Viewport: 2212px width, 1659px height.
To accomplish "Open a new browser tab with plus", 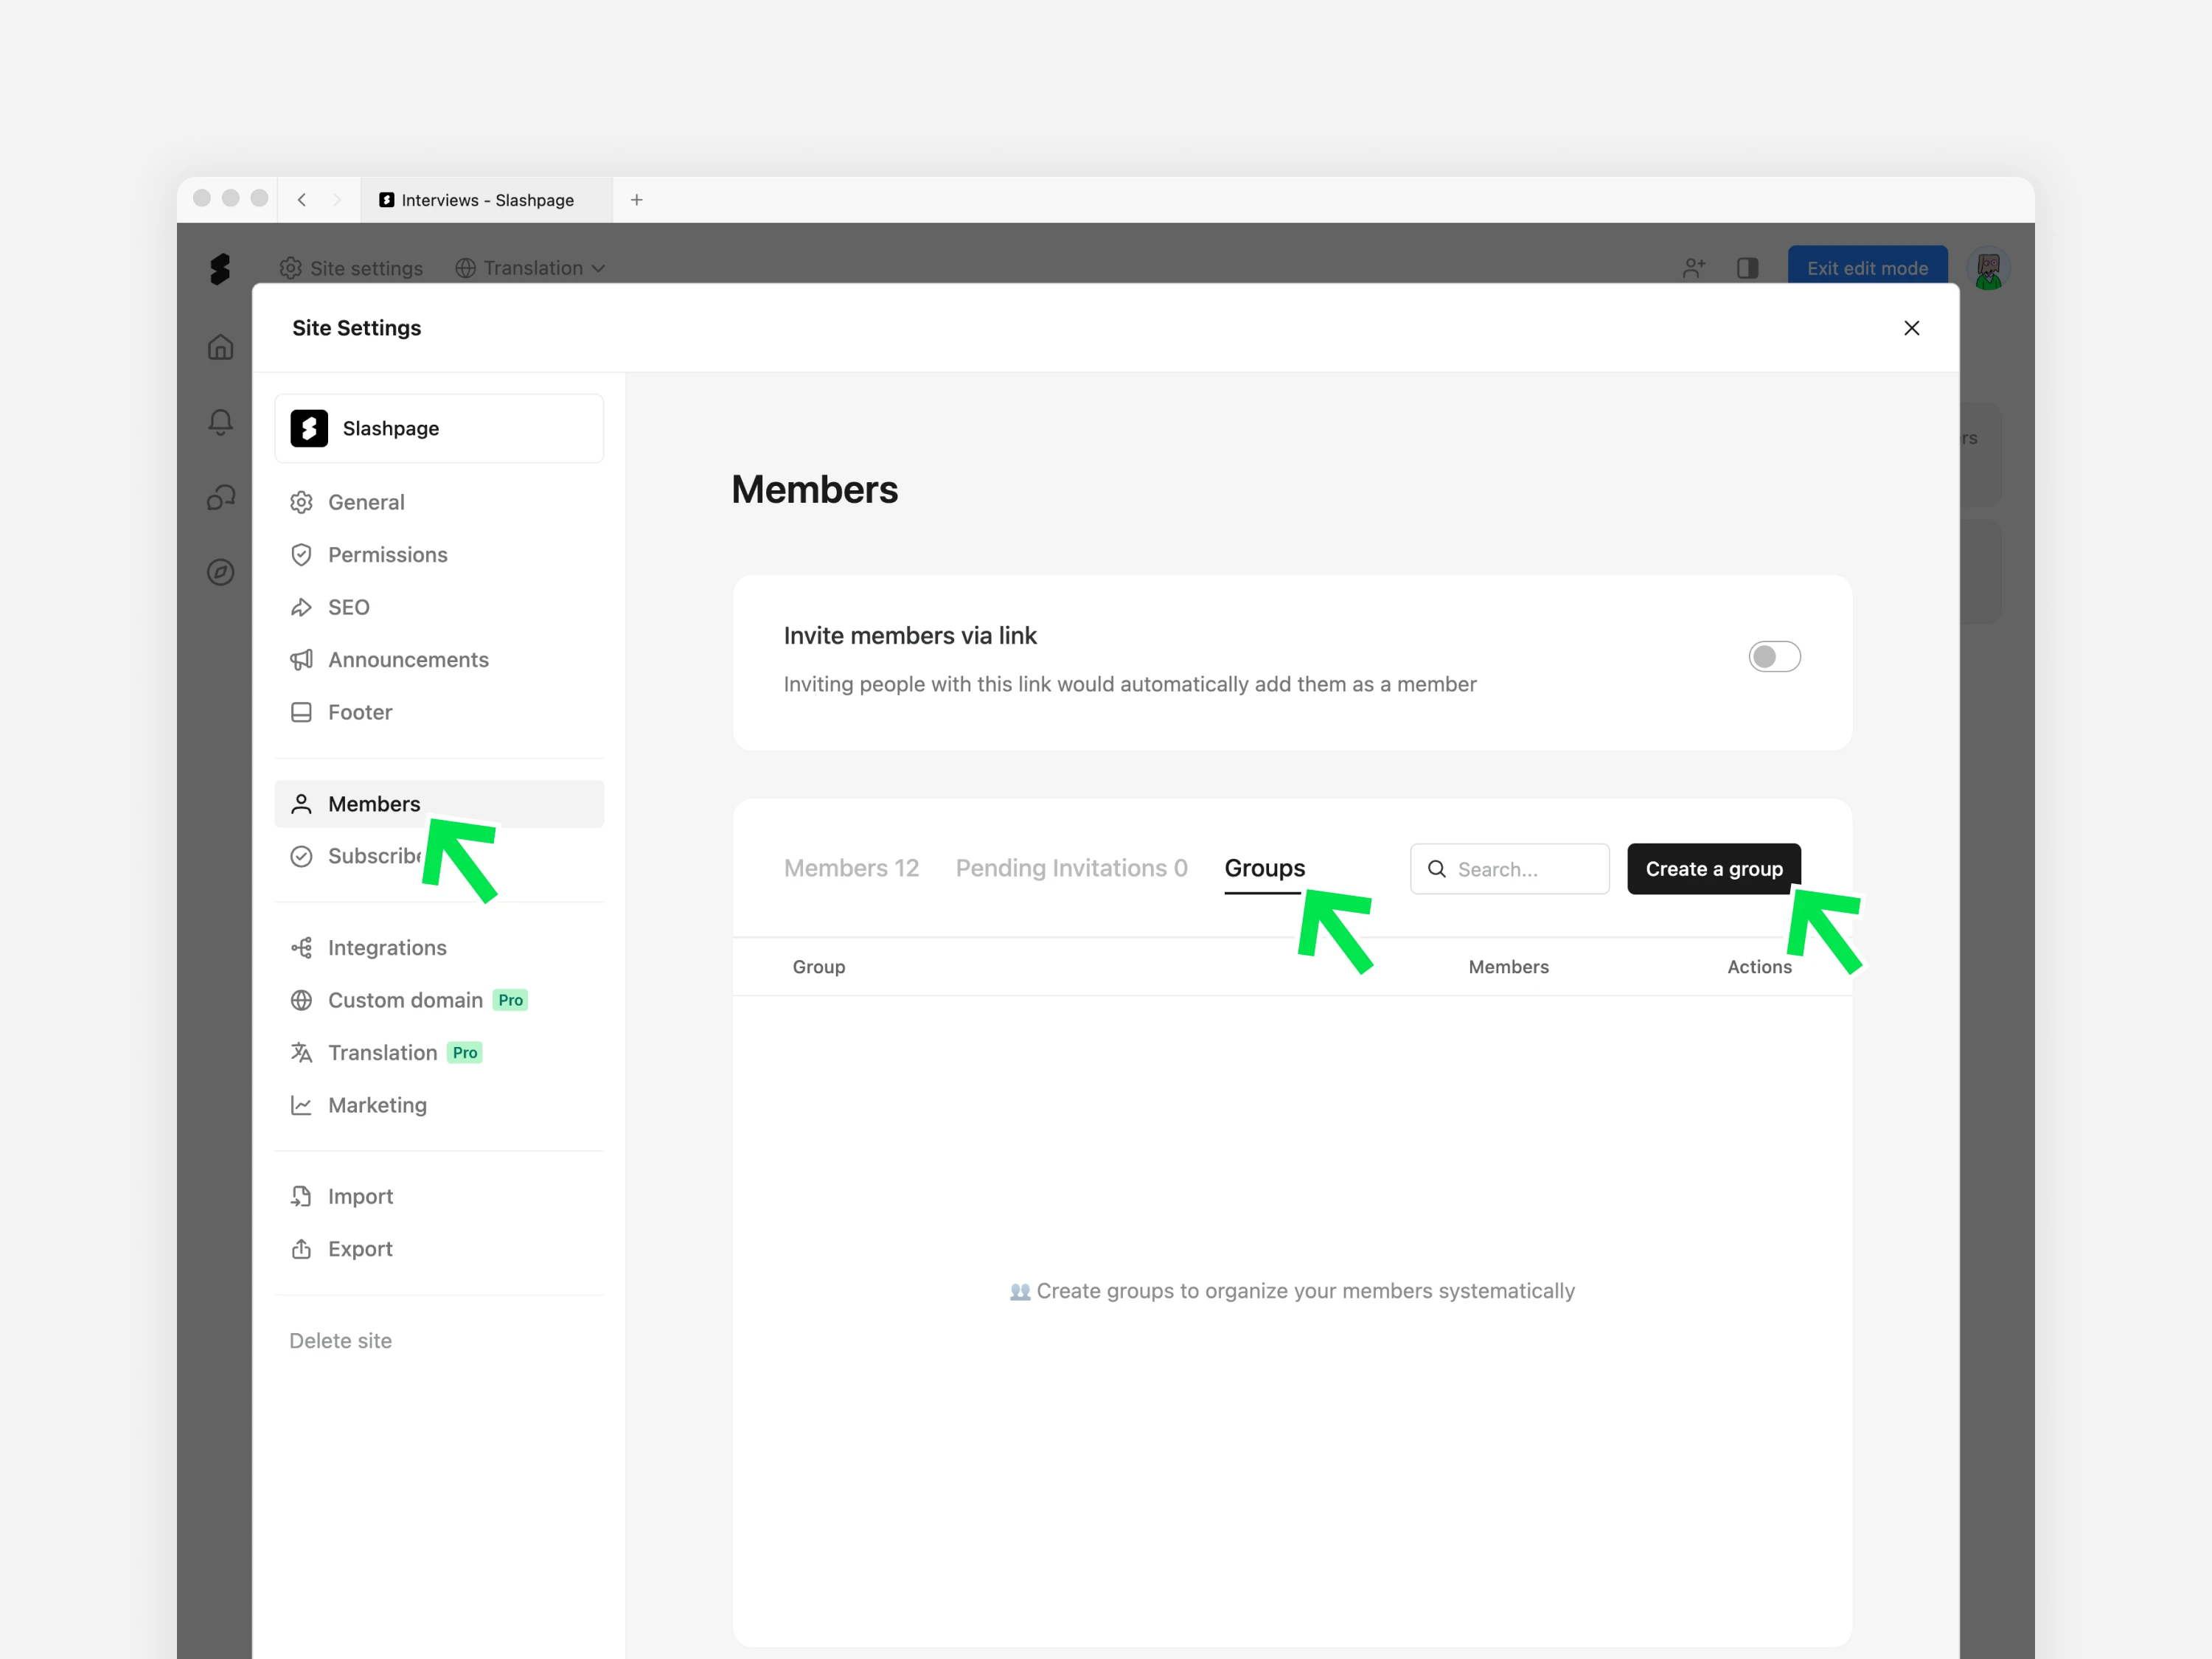I will pos(636,200).
